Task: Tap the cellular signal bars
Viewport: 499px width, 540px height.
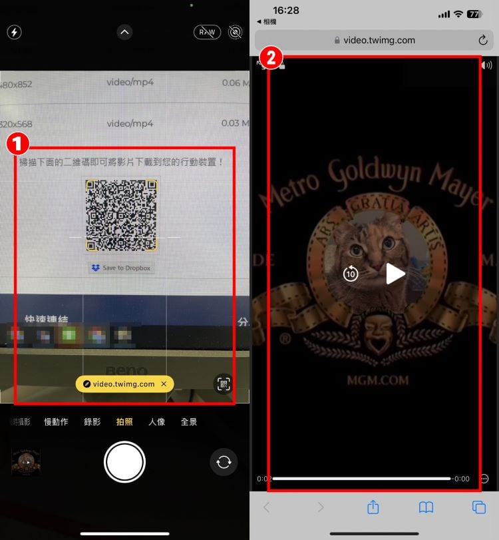Action: (444, 15)
